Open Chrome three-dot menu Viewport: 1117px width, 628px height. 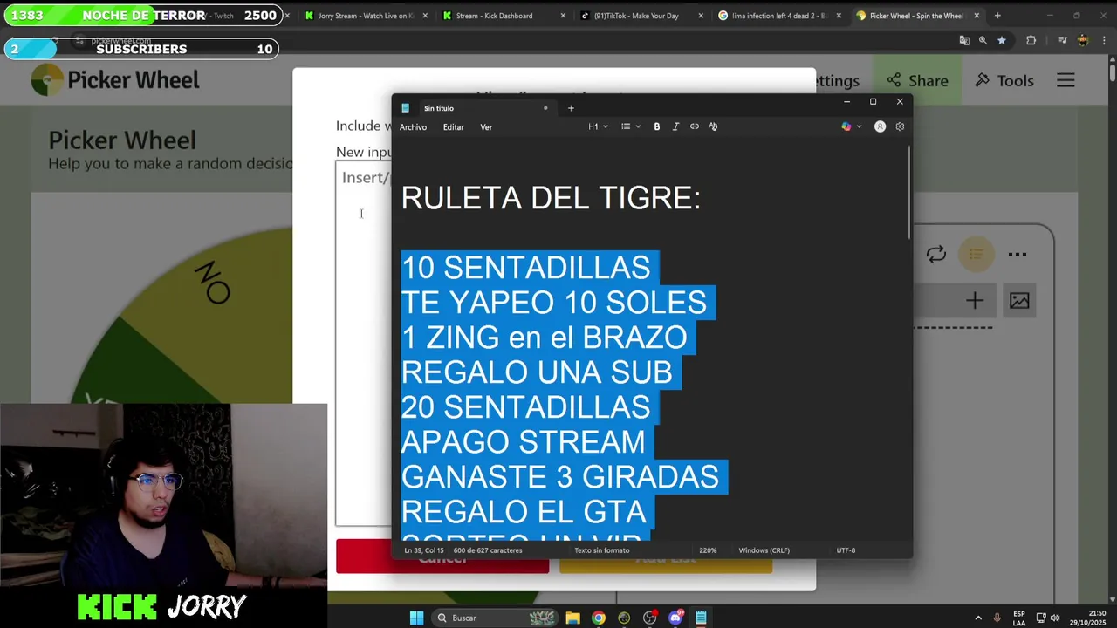[1104, 40]
